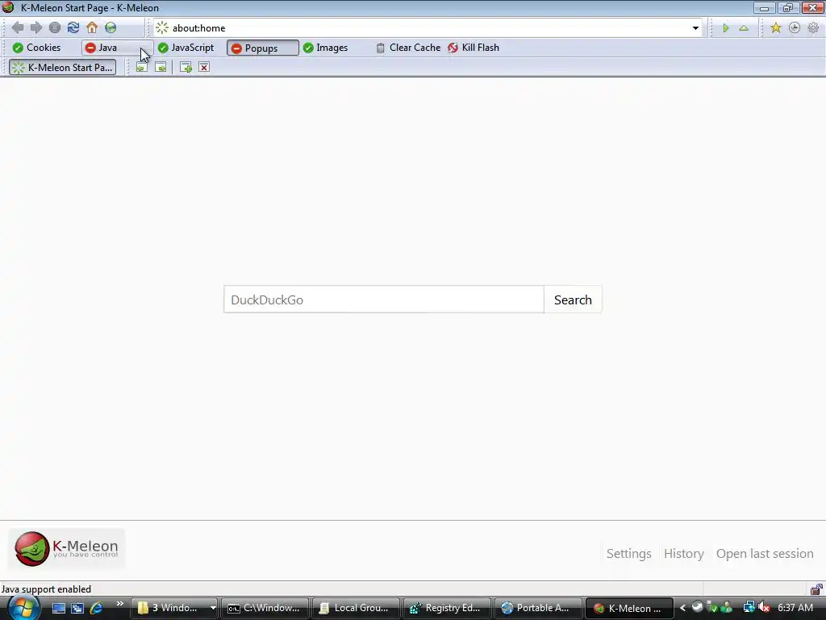Launch Internet Explorer from quick launch
Viewport: 826px width, 620px height.
[96, 608]
